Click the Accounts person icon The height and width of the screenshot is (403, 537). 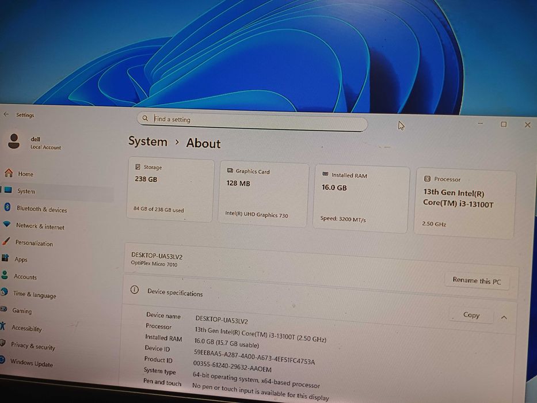pos(5,275)
